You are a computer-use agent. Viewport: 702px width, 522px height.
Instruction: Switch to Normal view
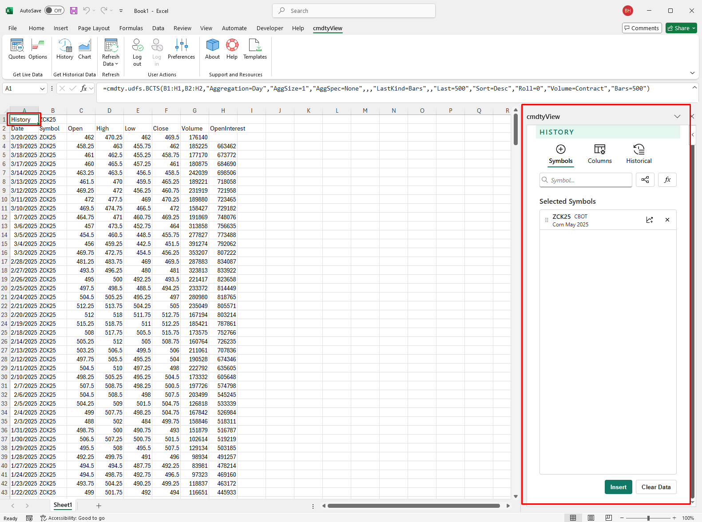573,518
